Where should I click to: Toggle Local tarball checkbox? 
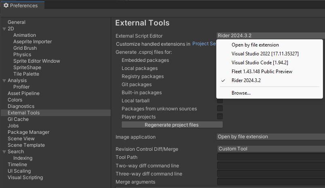(220, 101)
